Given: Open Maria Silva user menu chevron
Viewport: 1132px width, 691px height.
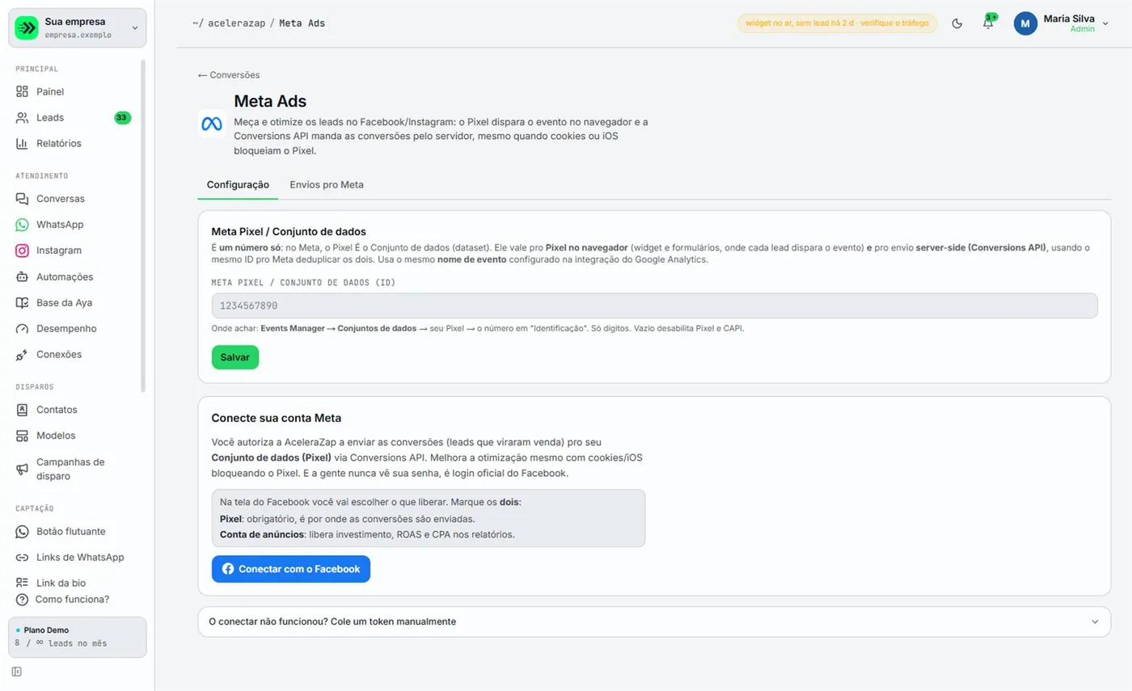Looking at the screenshot, I should (x=1105, y=23).
